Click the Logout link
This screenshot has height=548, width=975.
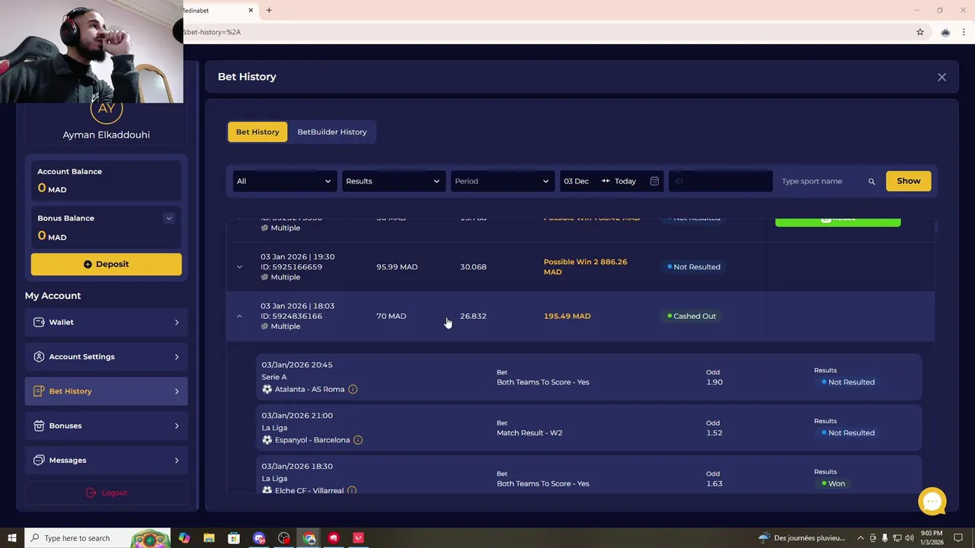106,492
